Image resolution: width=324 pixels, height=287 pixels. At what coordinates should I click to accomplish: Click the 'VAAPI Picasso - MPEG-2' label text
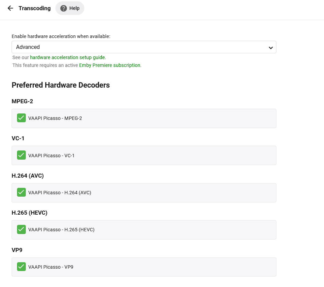(55, 118)
